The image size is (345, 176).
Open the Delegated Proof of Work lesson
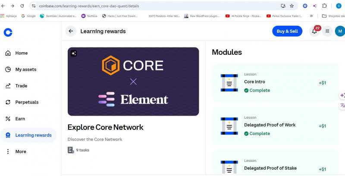click(x=274, y=126)
